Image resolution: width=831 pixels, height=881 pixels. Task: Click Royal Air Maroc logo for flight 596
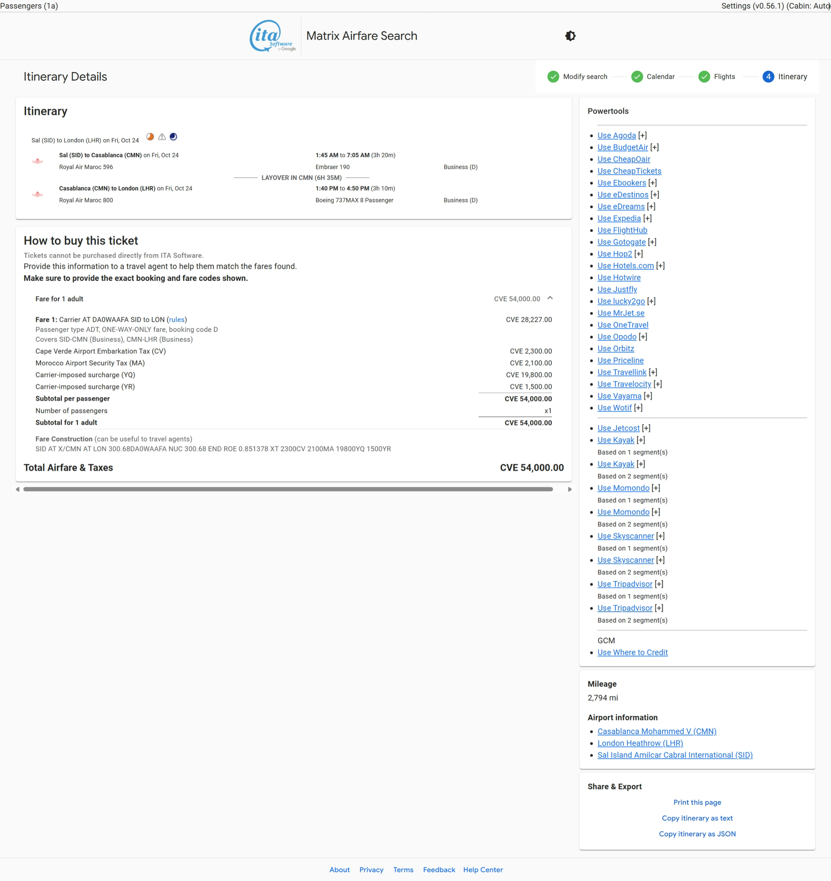(x=38, y=162)
